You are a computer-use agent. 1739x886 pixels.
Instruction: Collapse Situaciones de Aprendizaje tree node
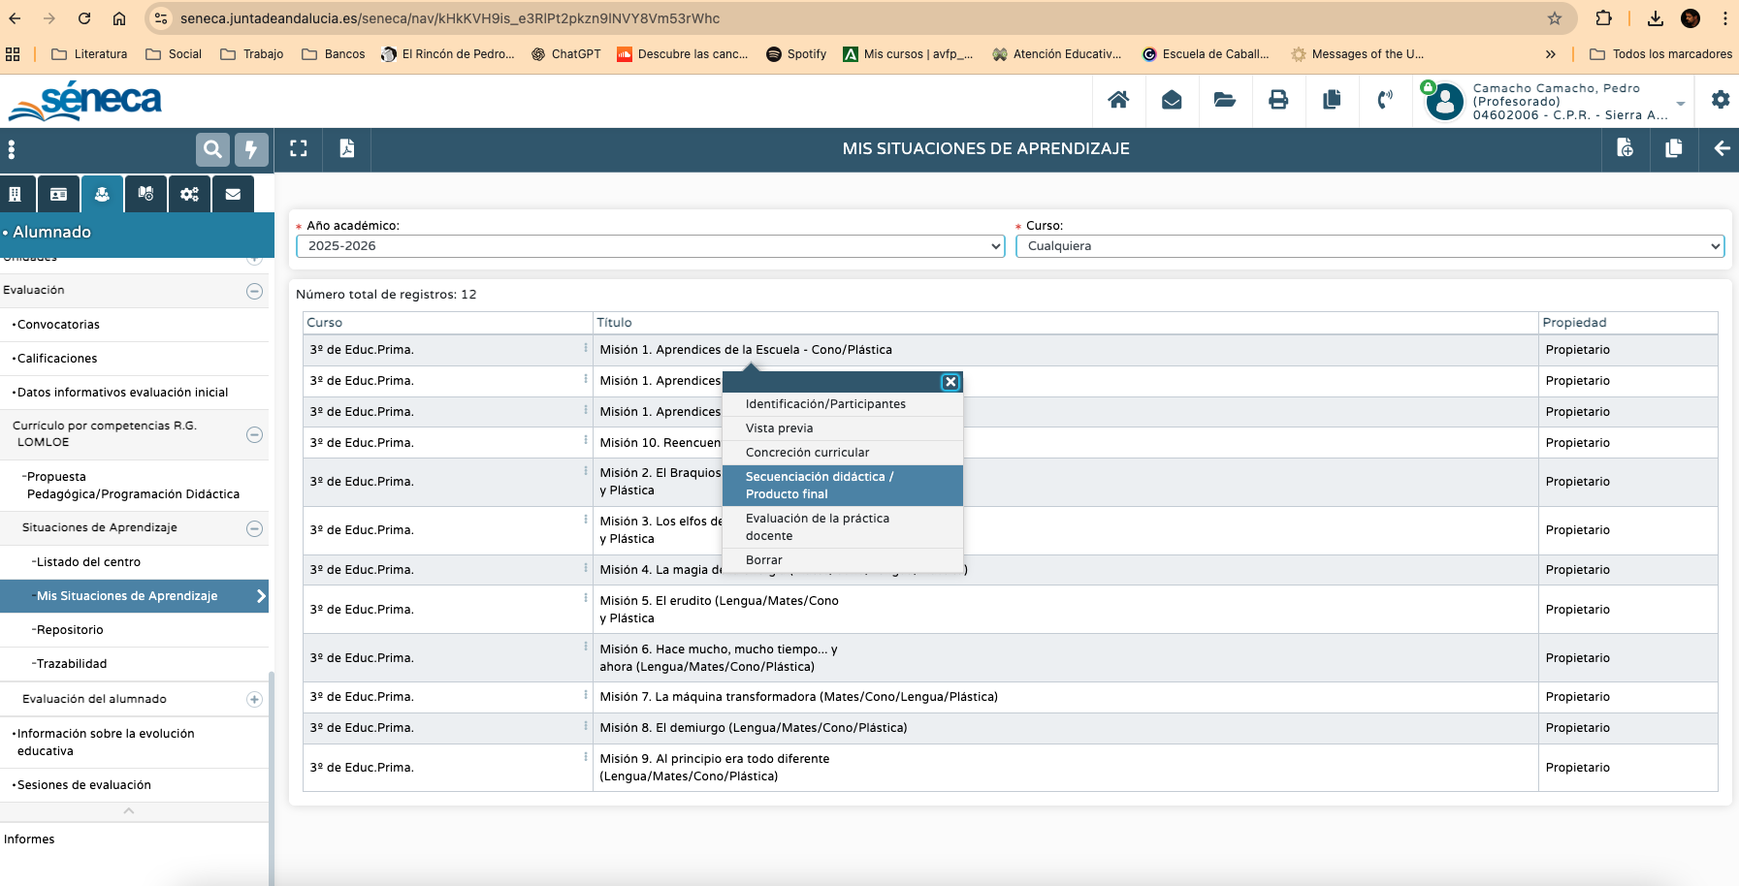coord(254,528)
